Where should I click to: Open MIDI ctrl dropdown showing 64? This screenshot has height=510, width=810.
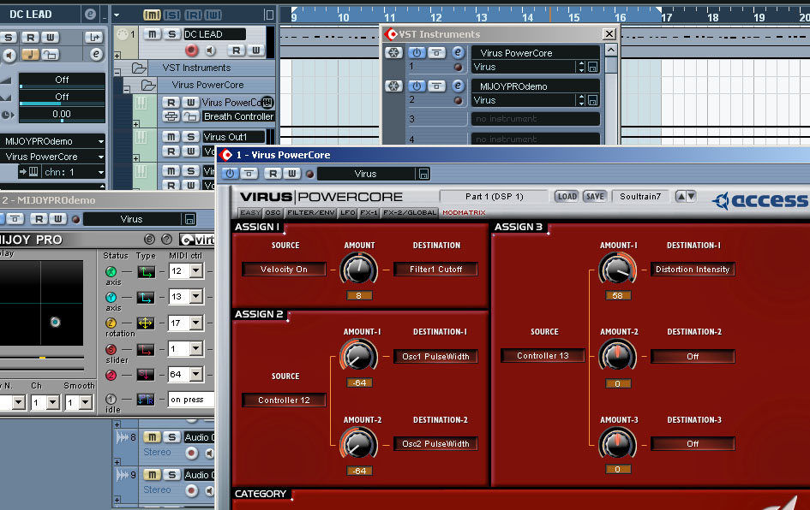tap(195, 375)
